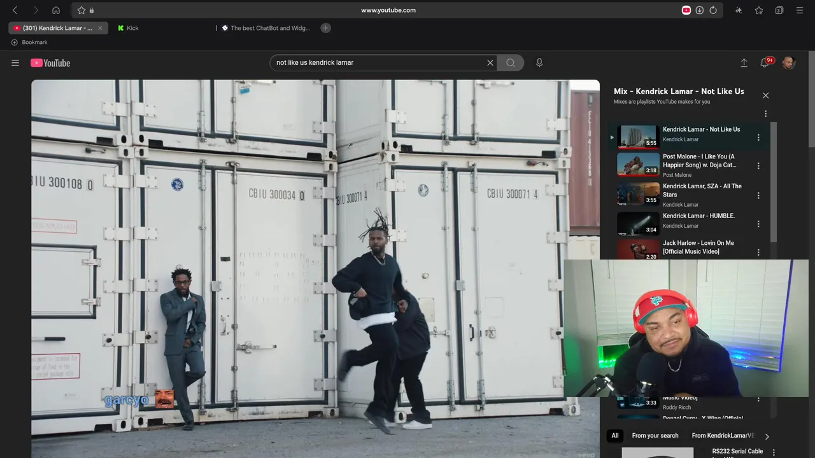The height and width of the screenshot is (458, 815).
Task: Open a new browser tab with plus
Action: (325, 28)
